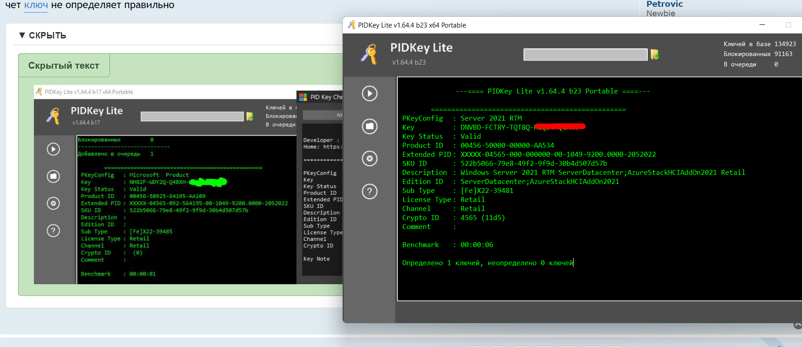Click the b17 Product ID '00456-50925-64195-AA109'
This screenshot has height=347, width=802.
pyautogui.click(x=167, y=196)
